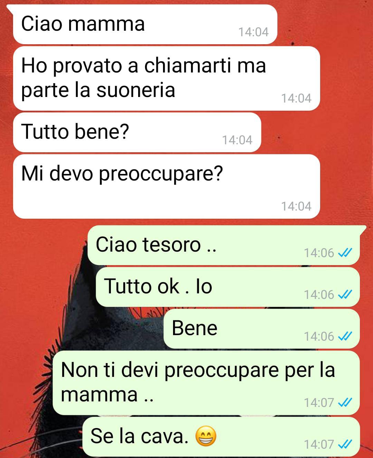Image resolution: width=373 pixels, height=458 pixels.
Task: Tap the double-check on 'Se la cava.' message
Action: [x=345, y=444]
